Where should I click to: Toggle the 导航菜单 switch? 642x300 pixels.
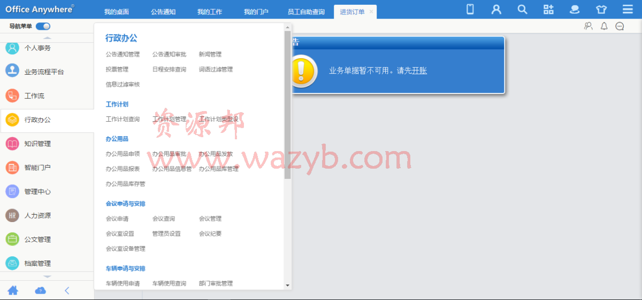(43, 26)
